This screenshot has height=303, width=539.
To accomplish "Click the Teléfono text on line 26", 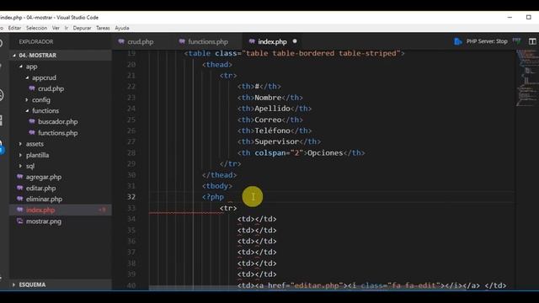I will point(273,130).
